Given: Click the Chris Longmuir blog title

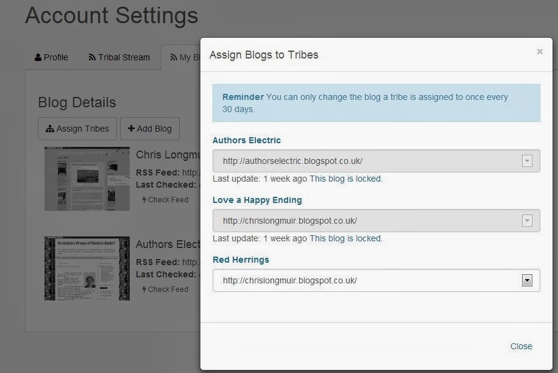Looking at the screenshot, I should (168, 155).
